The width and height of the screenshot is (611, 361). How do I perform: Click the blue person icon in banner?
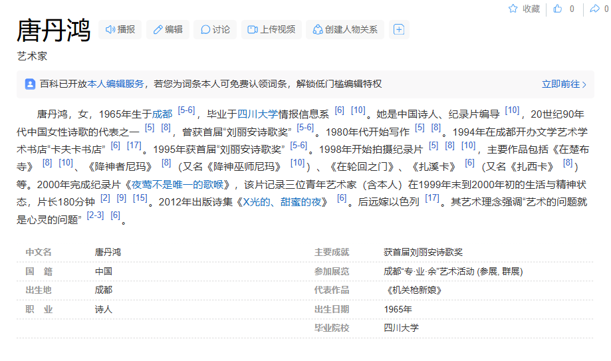[x=30, y=84]
